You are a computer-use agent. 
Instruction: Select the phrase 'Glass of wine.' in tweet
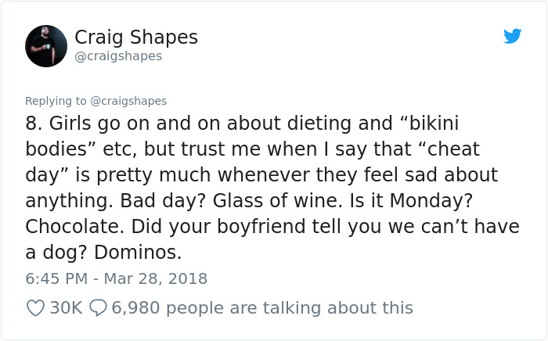[278, 201]
